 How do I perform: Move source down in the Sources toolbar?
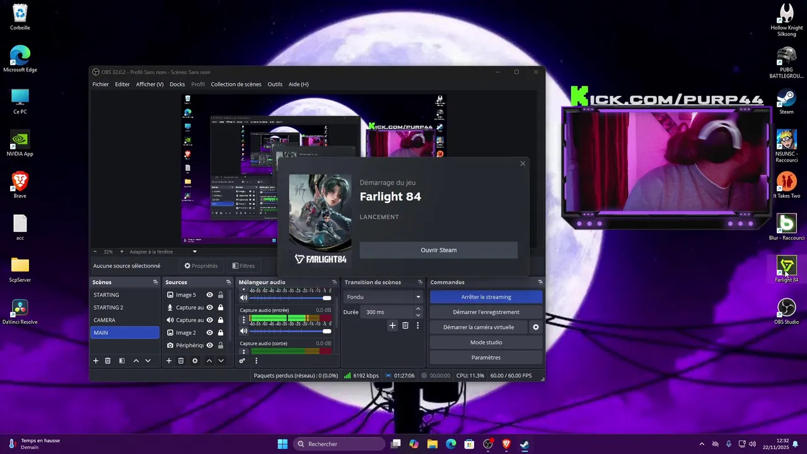pos(221,361)
